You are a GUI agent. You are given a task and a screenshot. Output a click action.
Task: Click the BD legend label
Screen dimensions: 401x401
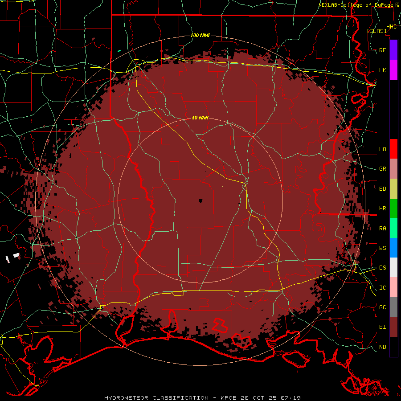383,189
